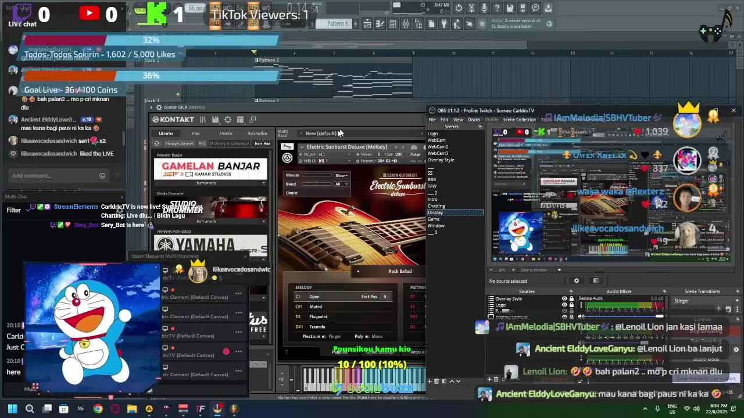
Task: Click the Kontakt save floppy icon
Action: tap(215, 120)
